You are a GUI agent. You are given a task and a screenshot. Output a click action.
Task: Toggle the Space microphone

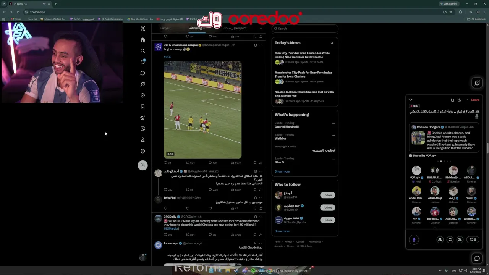[414, 239]
